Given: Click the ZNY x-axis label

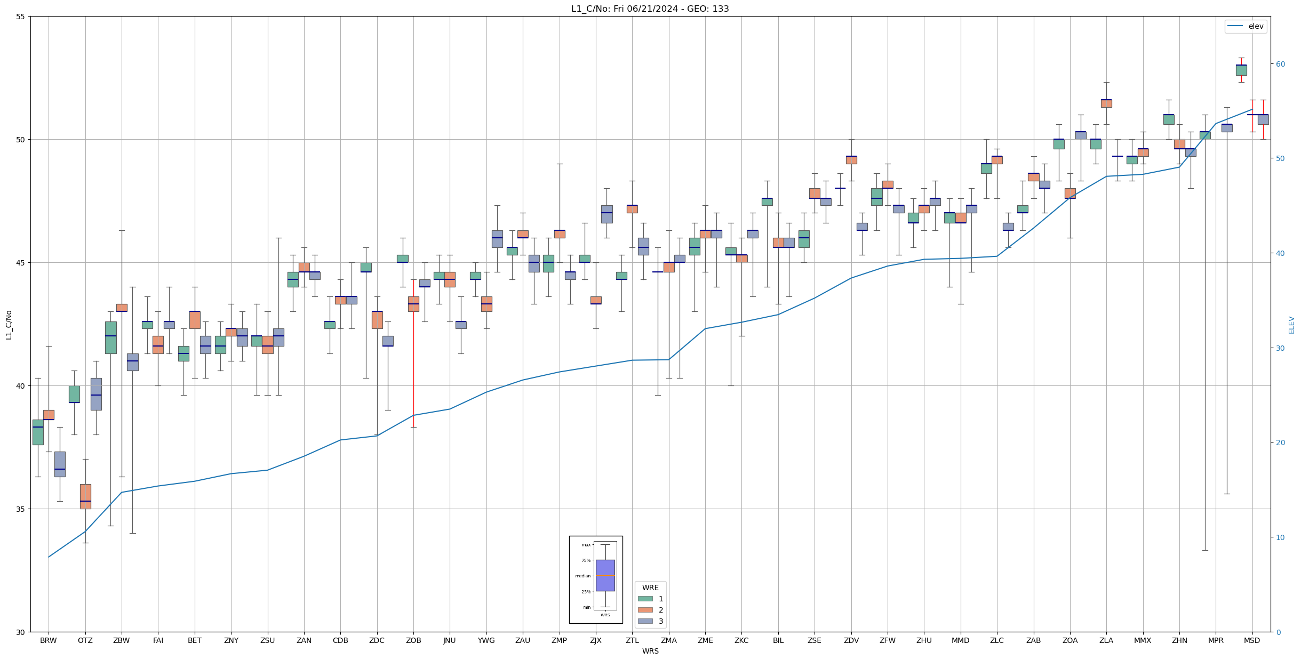Looking at the screenshot, I should pyautogui.click(x=231, y=640).
